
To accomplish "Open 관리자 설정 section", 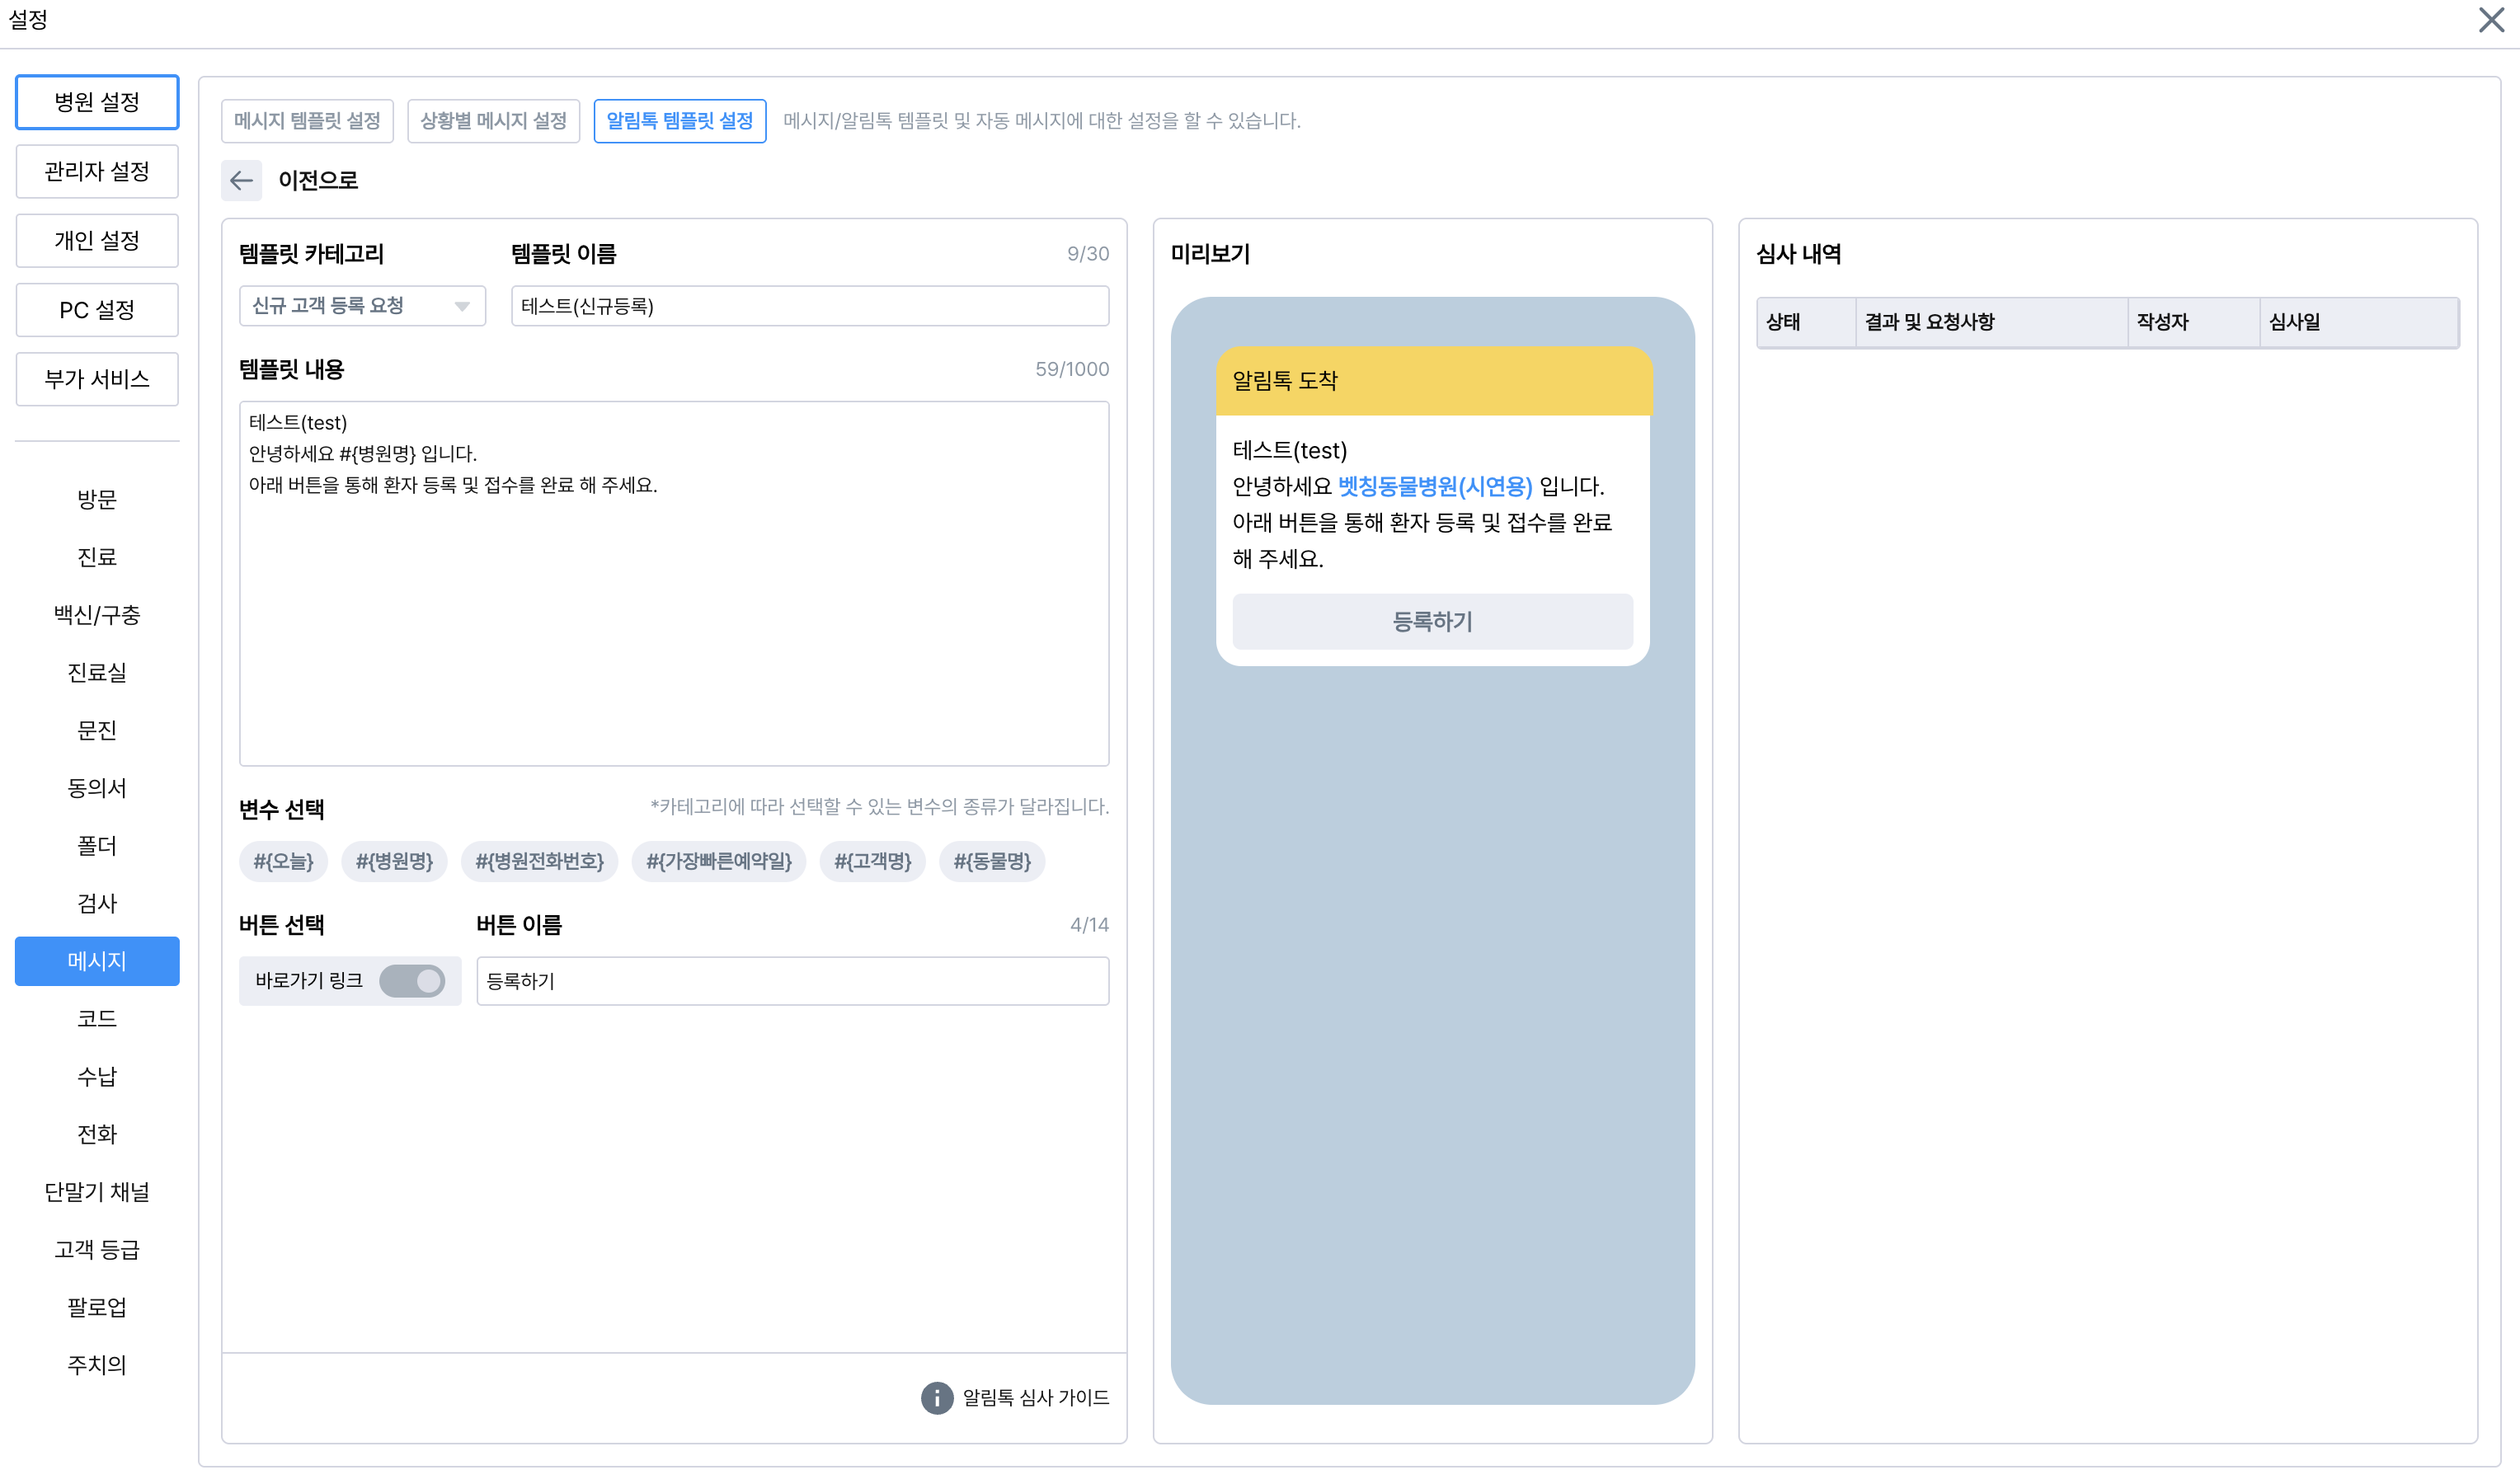I will (x=97, y=171).
